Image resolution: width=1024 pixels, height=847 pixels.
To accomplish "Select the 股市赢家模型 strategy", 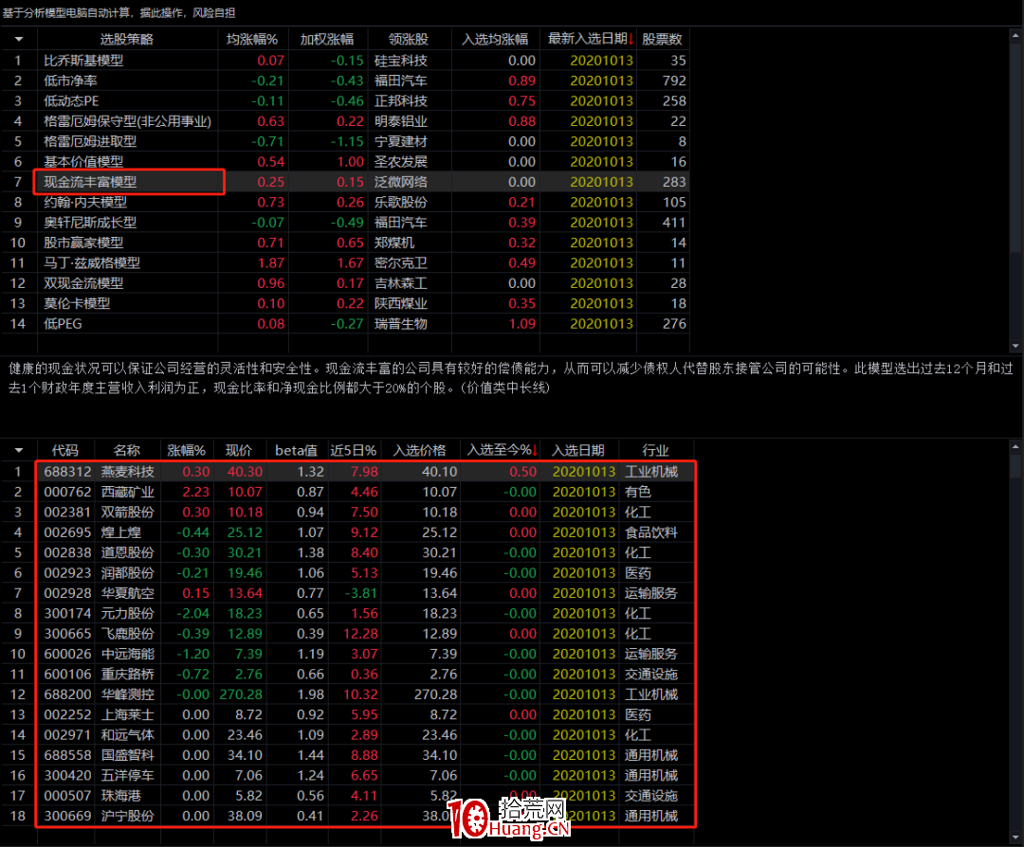I will pos(83,243).
